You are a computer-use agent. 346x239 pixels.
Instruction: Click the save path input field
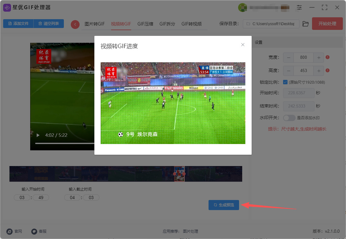pos(271,24)
